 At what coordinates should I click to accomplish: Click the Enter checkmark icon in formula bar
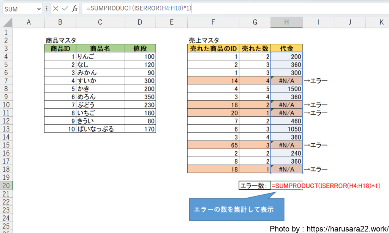pos(65,8)
